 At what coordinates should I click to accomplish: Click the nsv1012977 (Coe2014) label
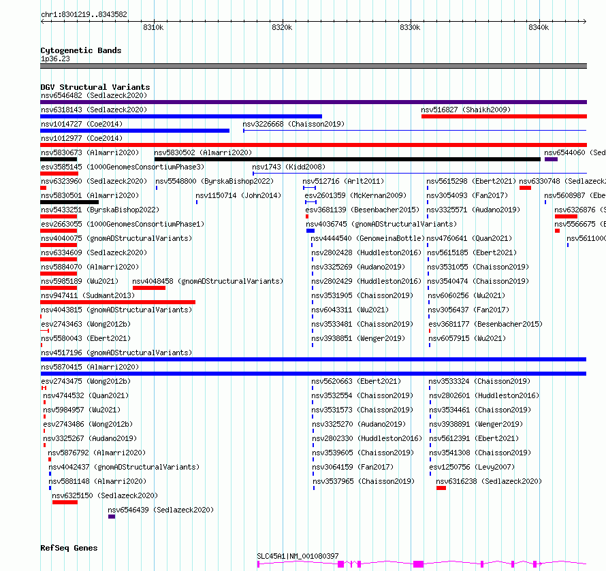[82, 138]
